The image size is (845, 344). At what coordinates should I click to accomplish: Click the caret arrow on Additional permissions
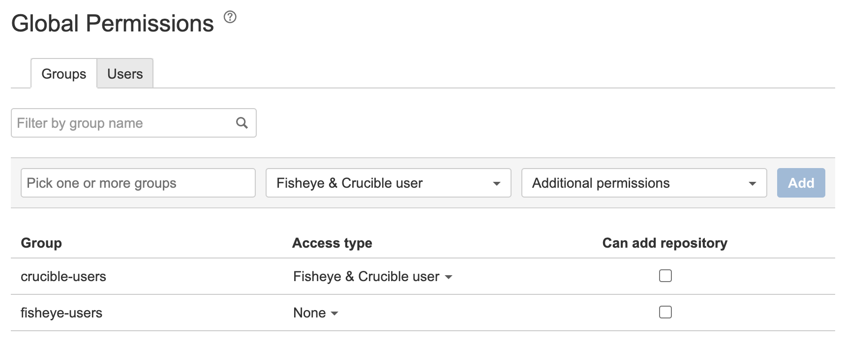tap(752, 184)
